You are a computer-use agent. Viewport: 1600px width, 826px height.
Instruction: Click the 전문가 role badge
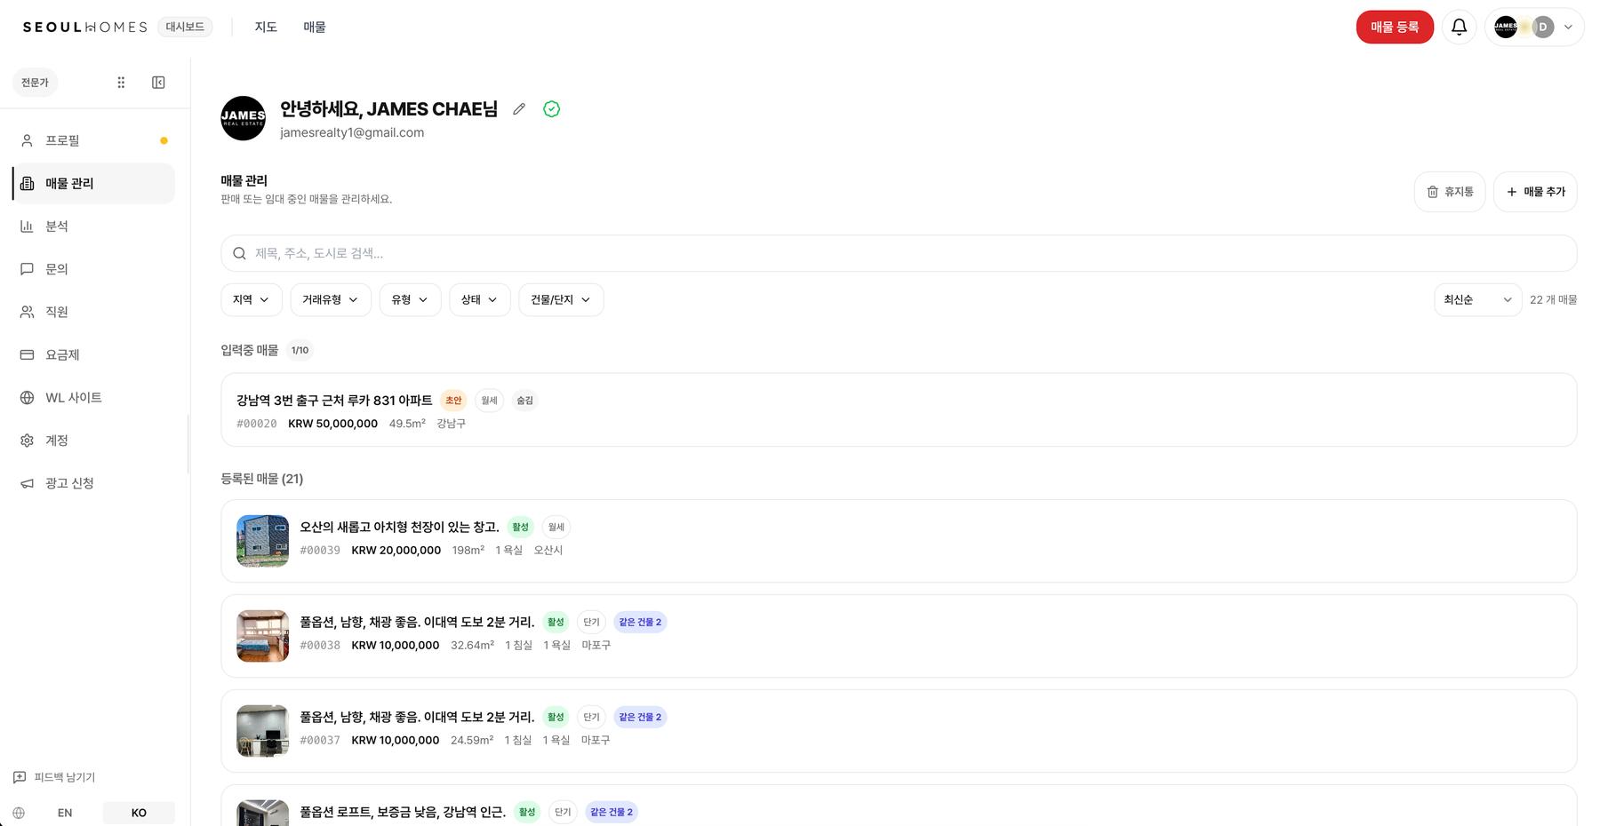click(x=35, y=83)
